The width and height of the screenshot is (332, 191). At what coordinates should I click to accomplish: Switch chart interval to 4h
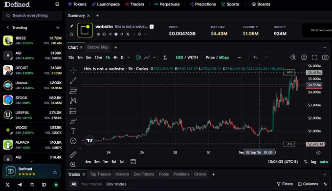[x=115, y=57]
